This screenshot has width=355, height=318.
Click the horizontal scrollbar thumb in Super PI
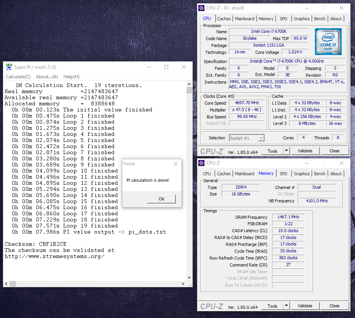click(13, 284)
